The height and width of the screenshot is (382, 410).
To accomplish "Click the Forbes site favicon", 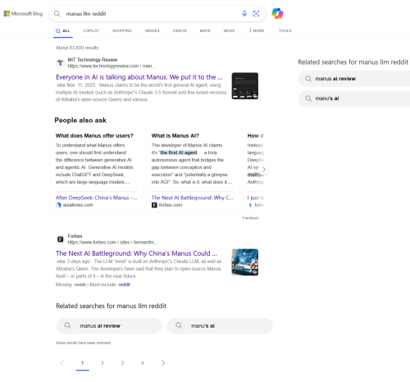I will 60,239.
